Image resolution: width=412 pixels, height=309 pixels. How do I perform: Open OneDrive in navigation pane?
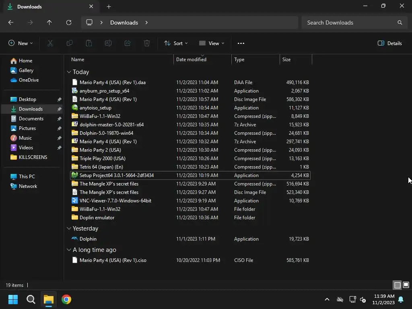[29, 80]
